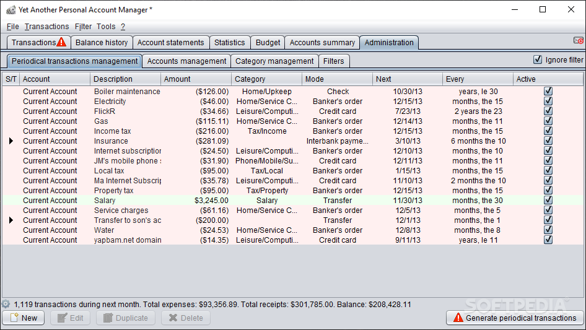The image size is (586, 330).
Task: Uncheck Active for Salary row
Action: 548,201
